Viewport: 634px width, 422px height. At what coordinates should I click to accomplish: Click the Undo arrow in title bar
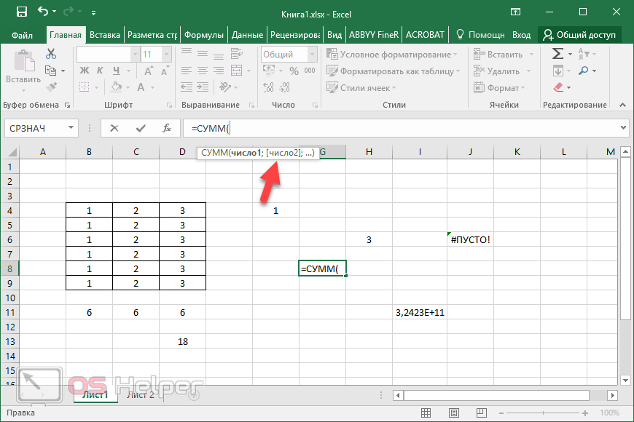click(43, 12)
